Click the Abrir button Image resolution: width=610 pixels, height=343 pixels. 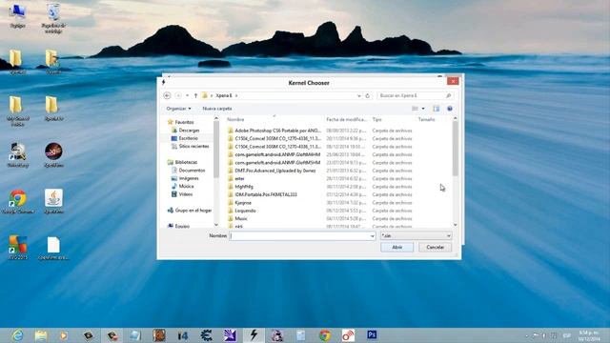coord(396,248)
